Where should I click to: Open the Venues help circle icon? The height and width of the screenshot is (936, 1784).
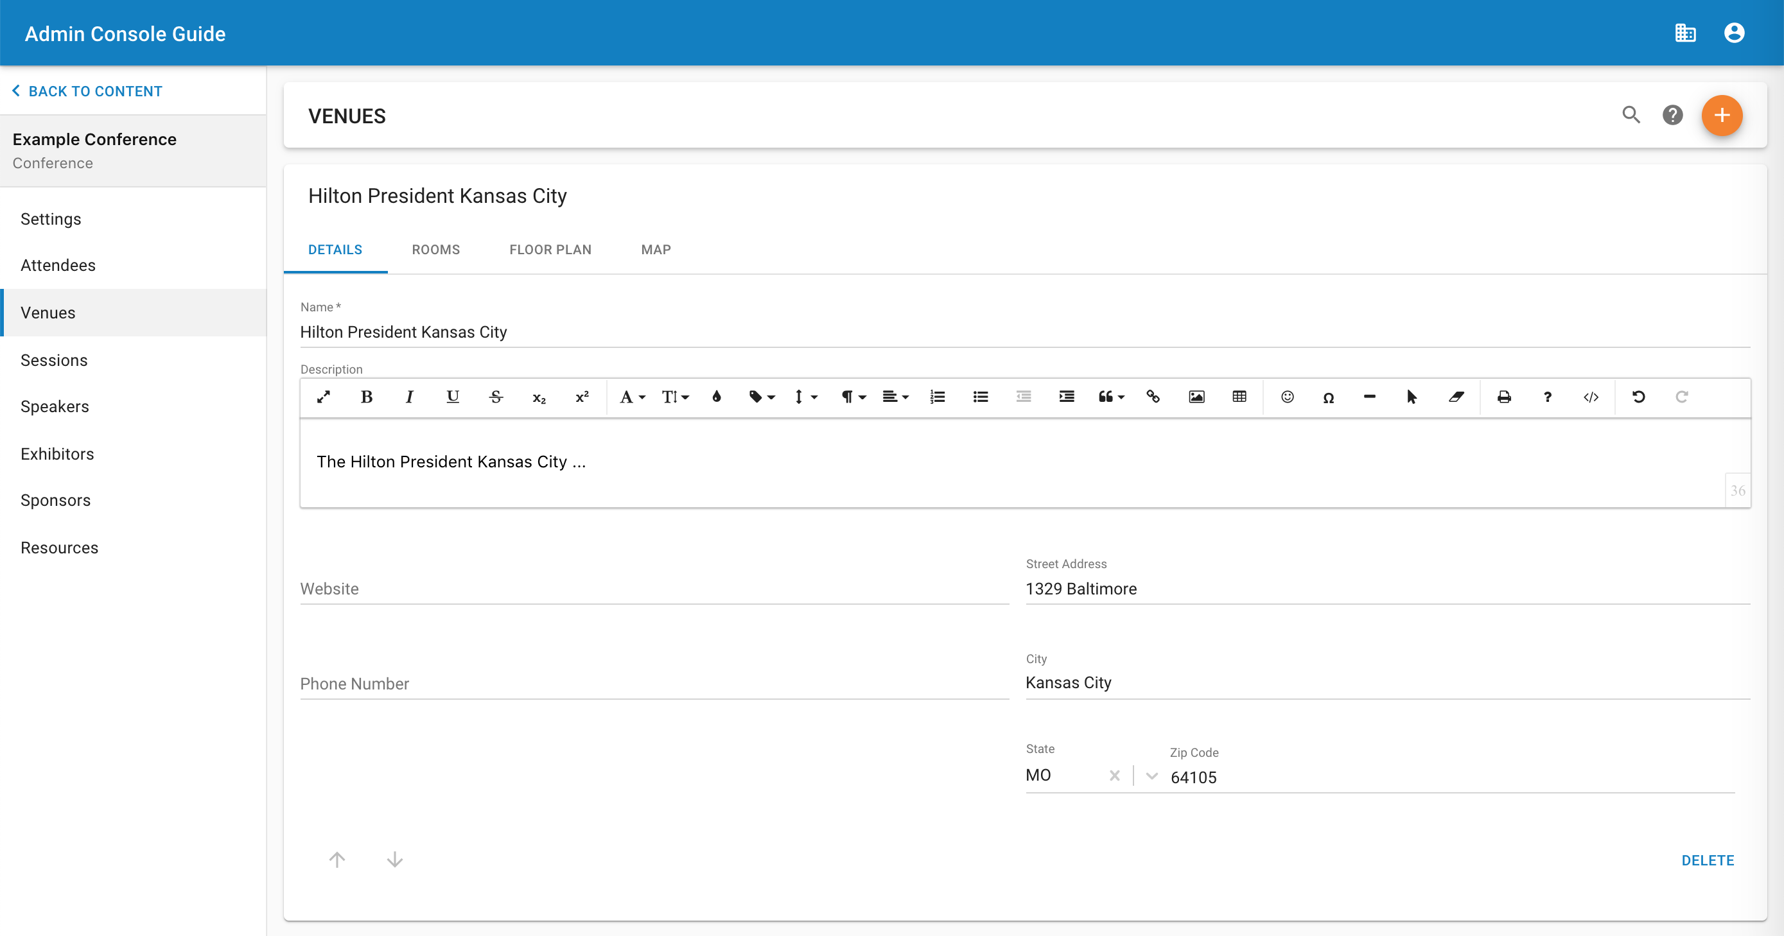(x=1672, y=115)
